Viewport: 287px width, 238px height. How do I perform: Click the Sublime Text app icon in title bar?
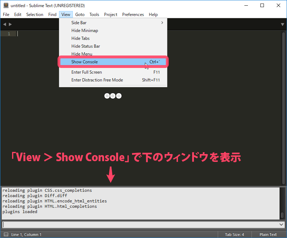click(6, 5)
